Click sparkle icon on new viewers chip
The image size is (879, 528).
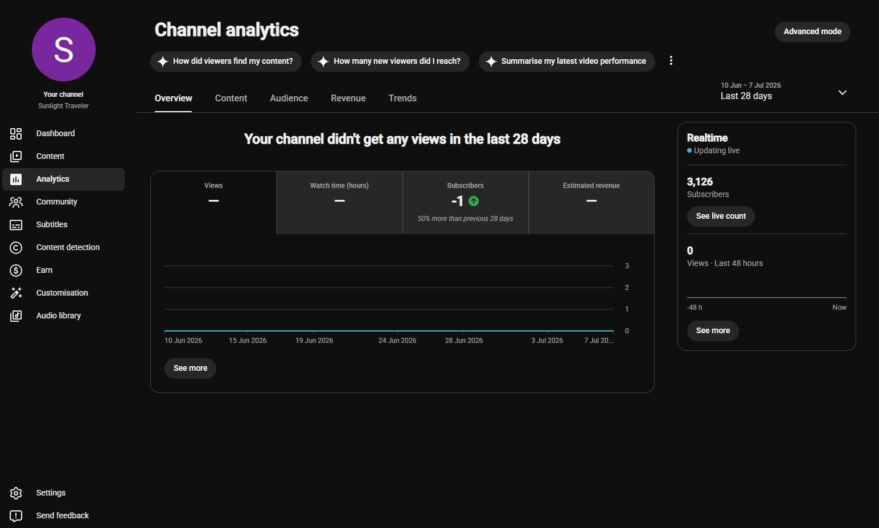pos(323,61)
